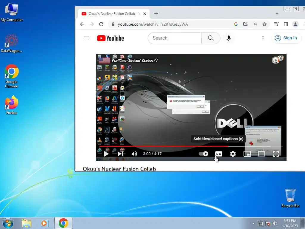Open Chrome profile avatar menu
305x229 pixels.
point(295,24)
